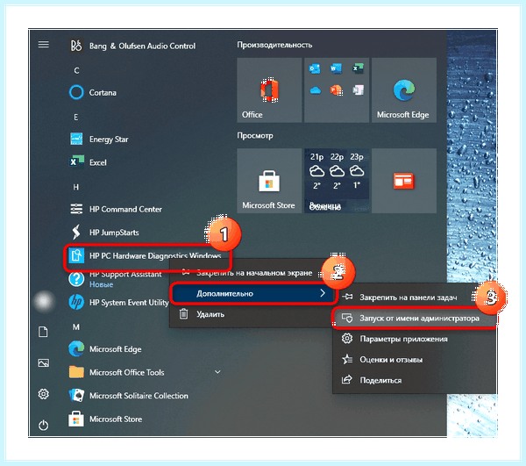Click the Производительность group header

coord(274,45)
